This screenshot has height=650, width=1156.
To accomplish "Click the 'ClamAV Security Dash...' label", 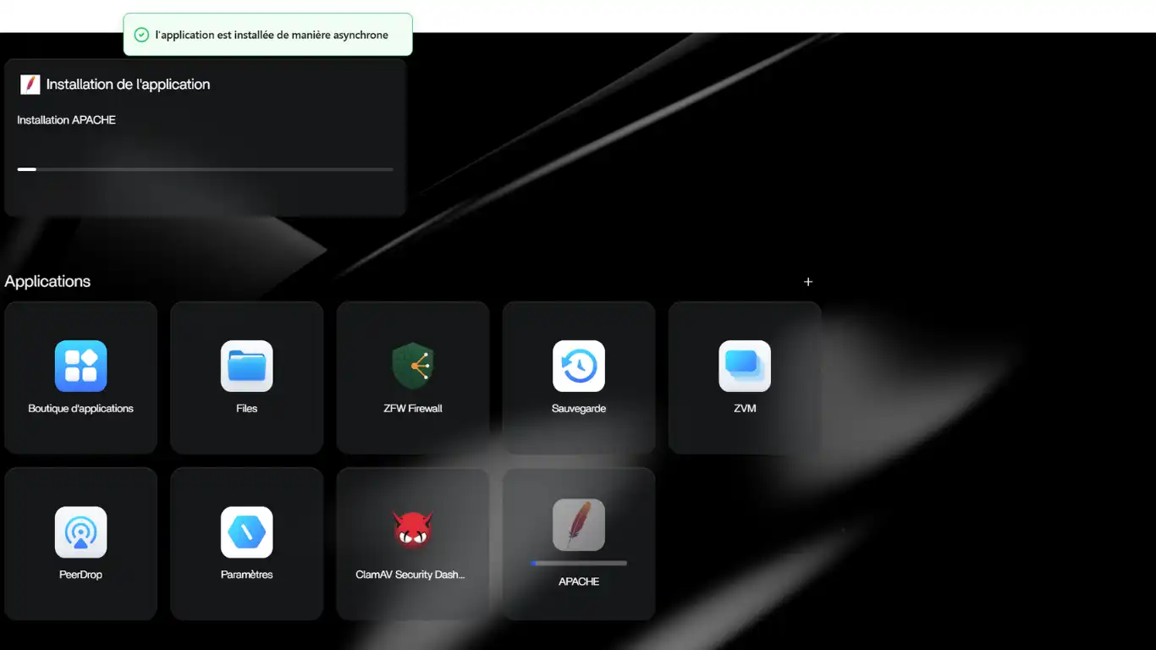I will tap(410, 574).
